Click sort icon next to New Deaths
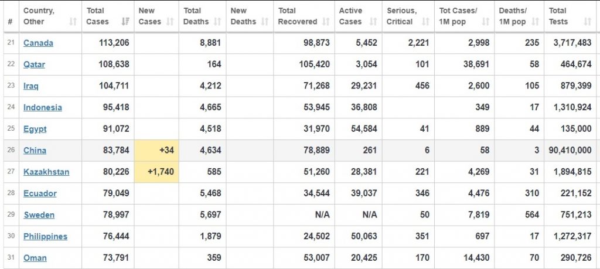Screen dimensions: 600x269 pyautogui.click(x=265, y=22)
